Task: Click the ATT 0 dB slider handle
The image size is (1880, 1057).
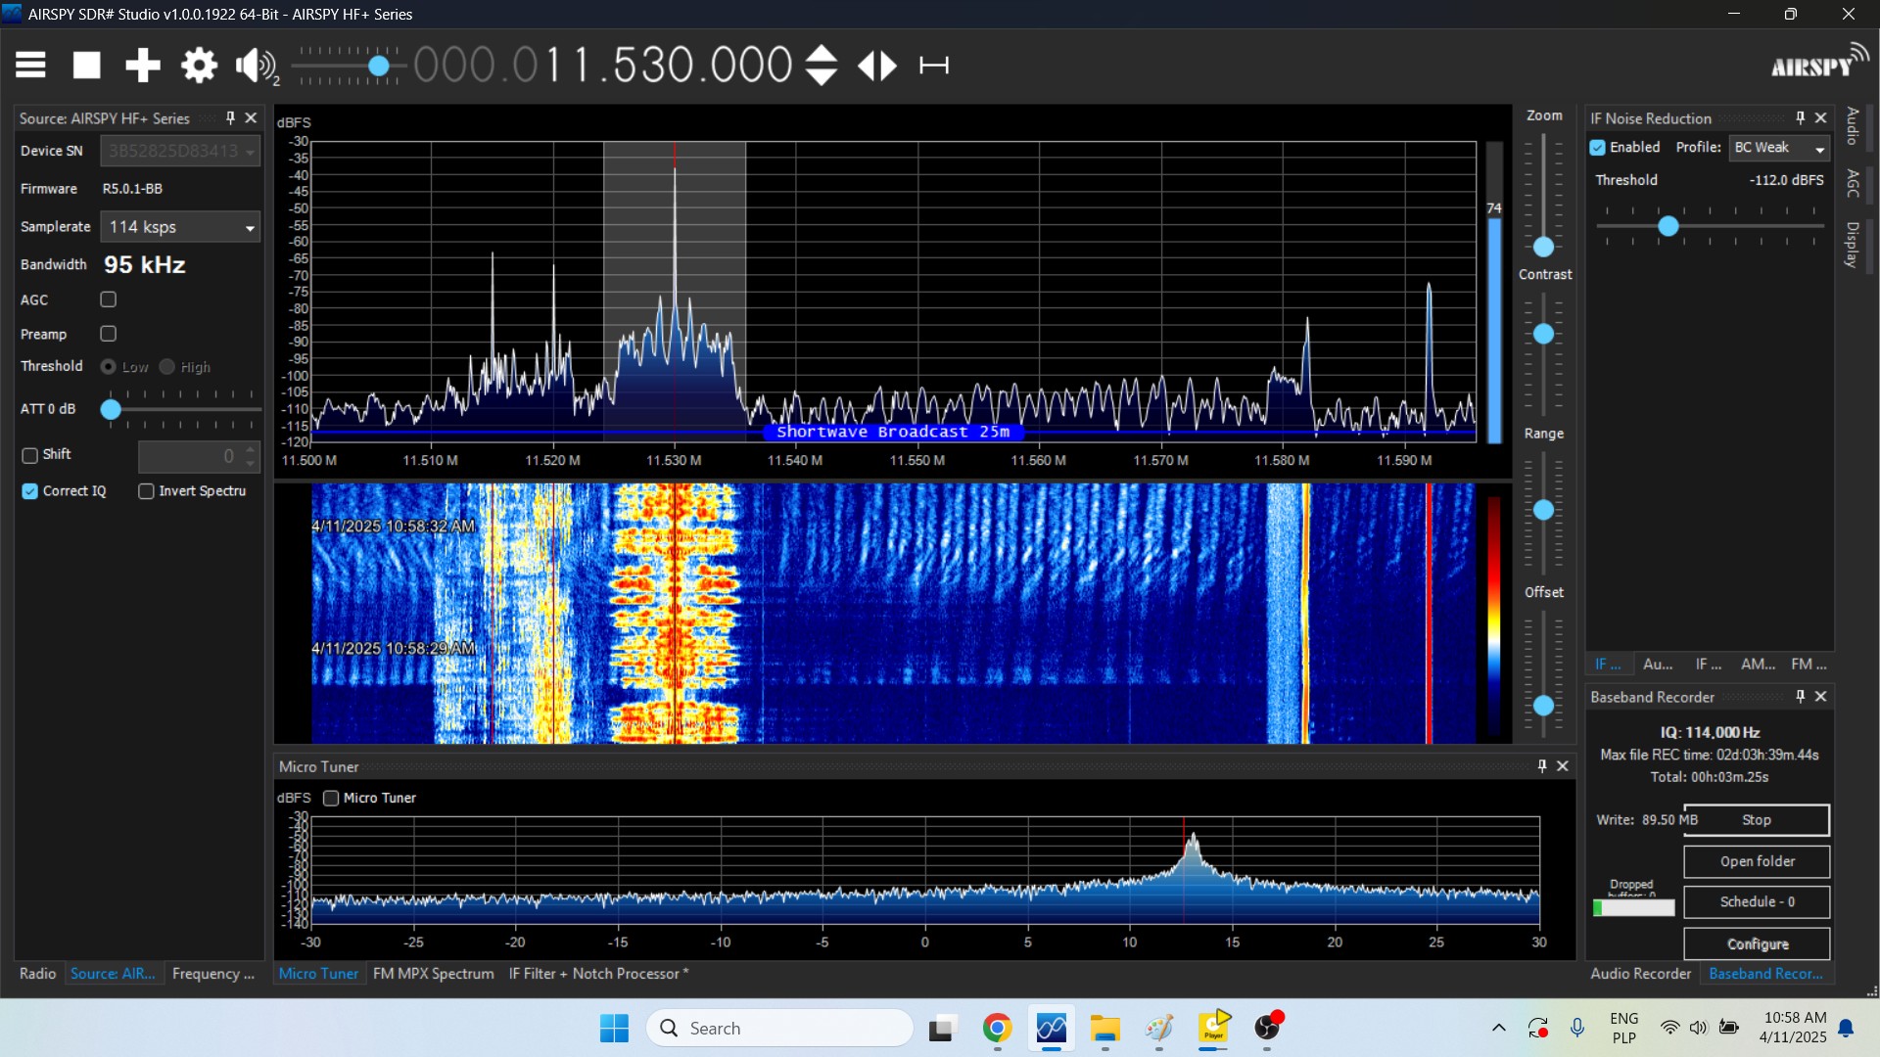Action: click(x=111, y=409)
